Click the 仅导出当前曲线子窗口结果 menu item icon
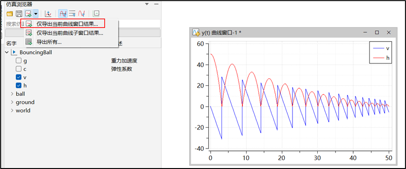Viewport: 406px width, 169px height. (x=29, y=33)
